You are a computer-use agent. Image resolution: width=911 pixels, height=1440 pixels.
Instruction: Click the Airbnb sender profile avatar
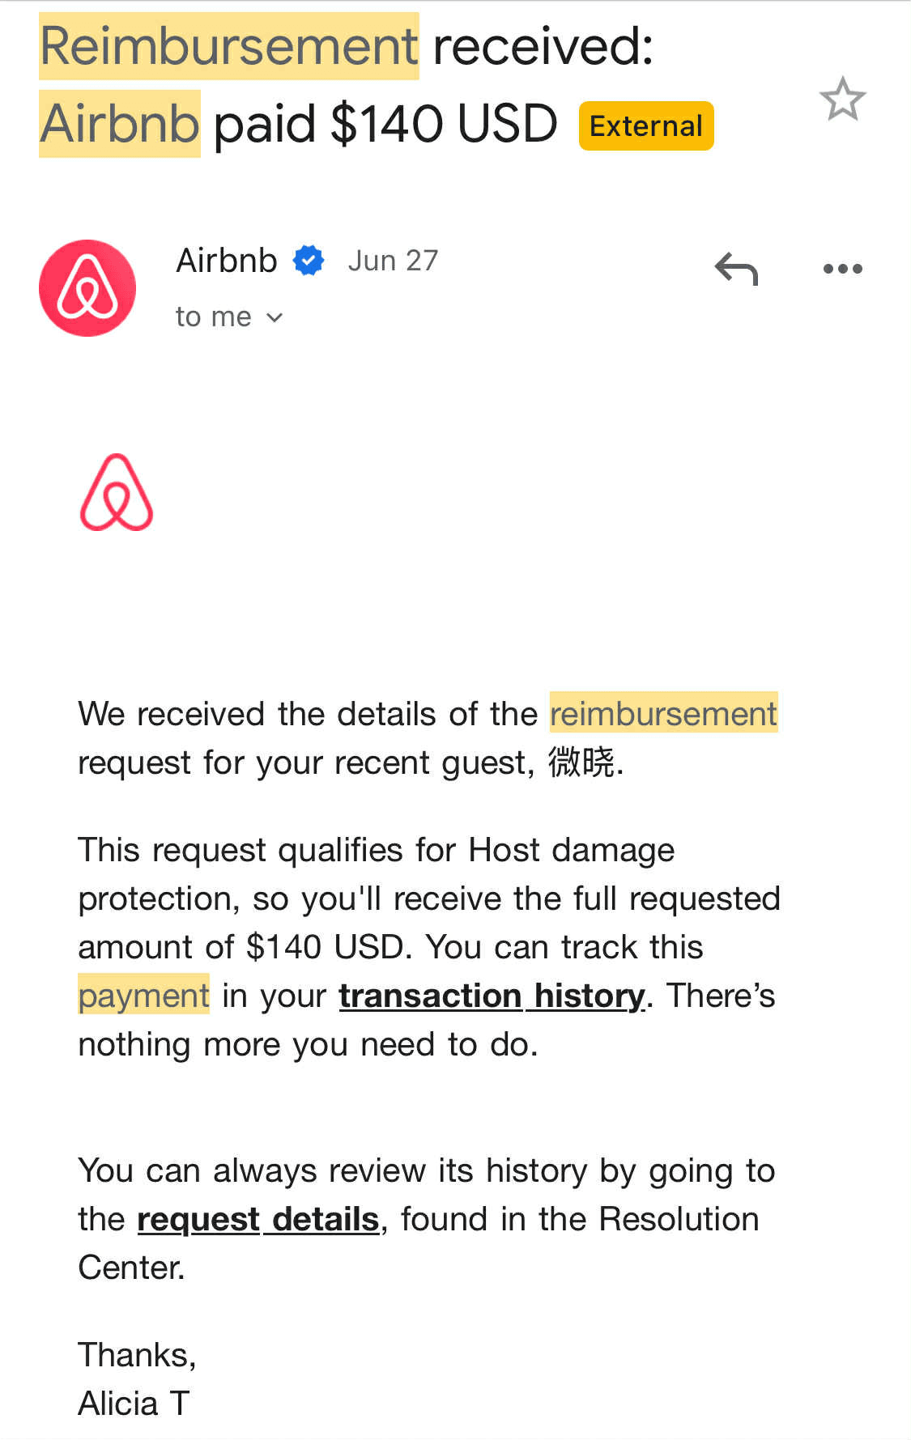pyautogui.click(x=87, y=288)
